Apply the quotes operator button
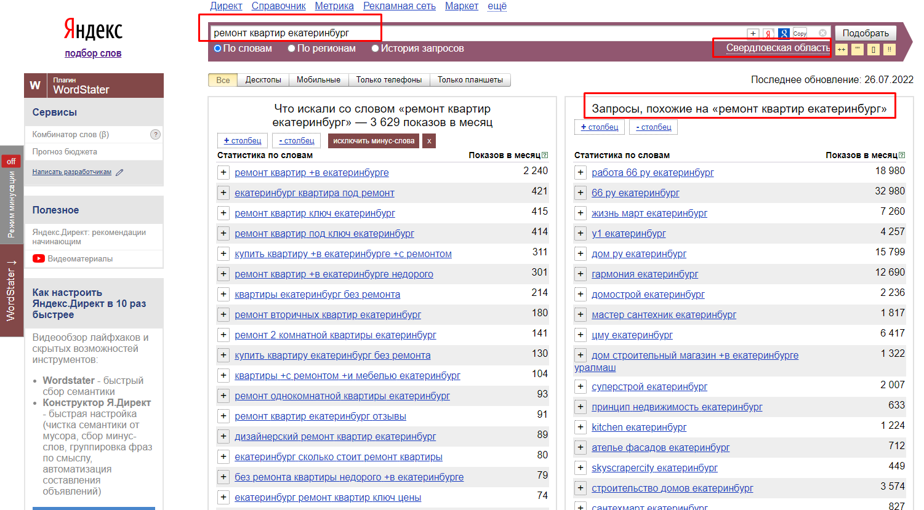 (858, 49)
